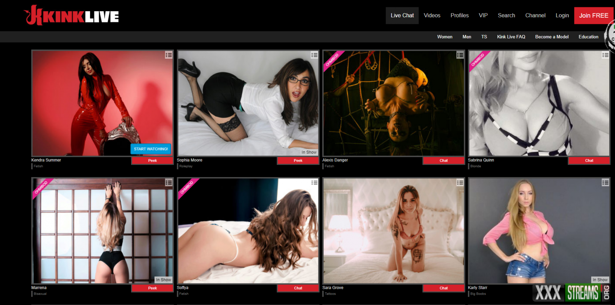Open list icon on Alexis Danger's card
Image resolution: width=615 pixels, height=305 pixels.
click(x=460, y=55)
